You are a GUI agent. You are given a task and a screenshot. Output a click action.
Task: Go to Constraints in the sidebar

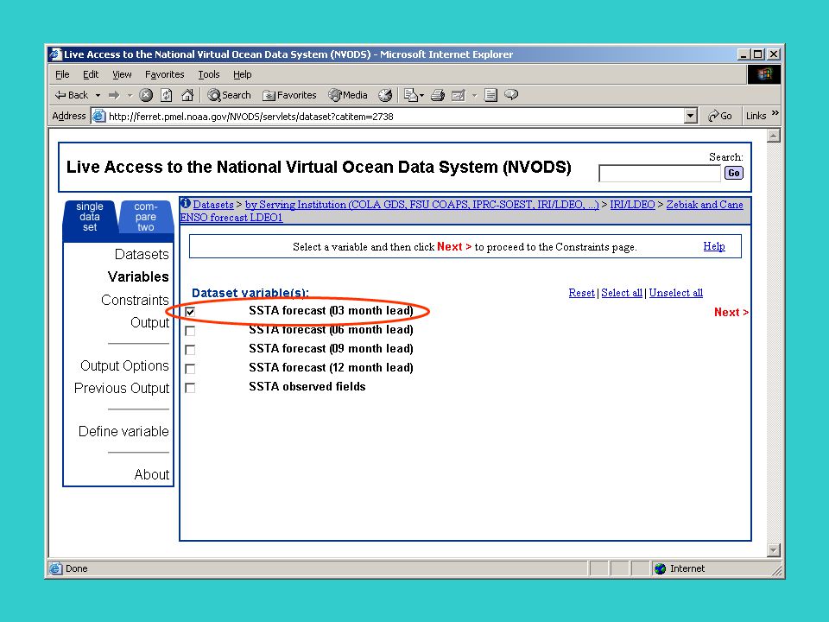click(x=135, y=300)
